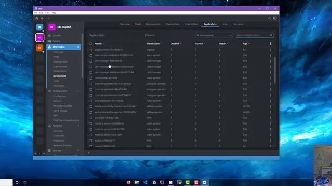
Task: Open the Lens icon on the taskbar
Action: [x=204, y=182]
